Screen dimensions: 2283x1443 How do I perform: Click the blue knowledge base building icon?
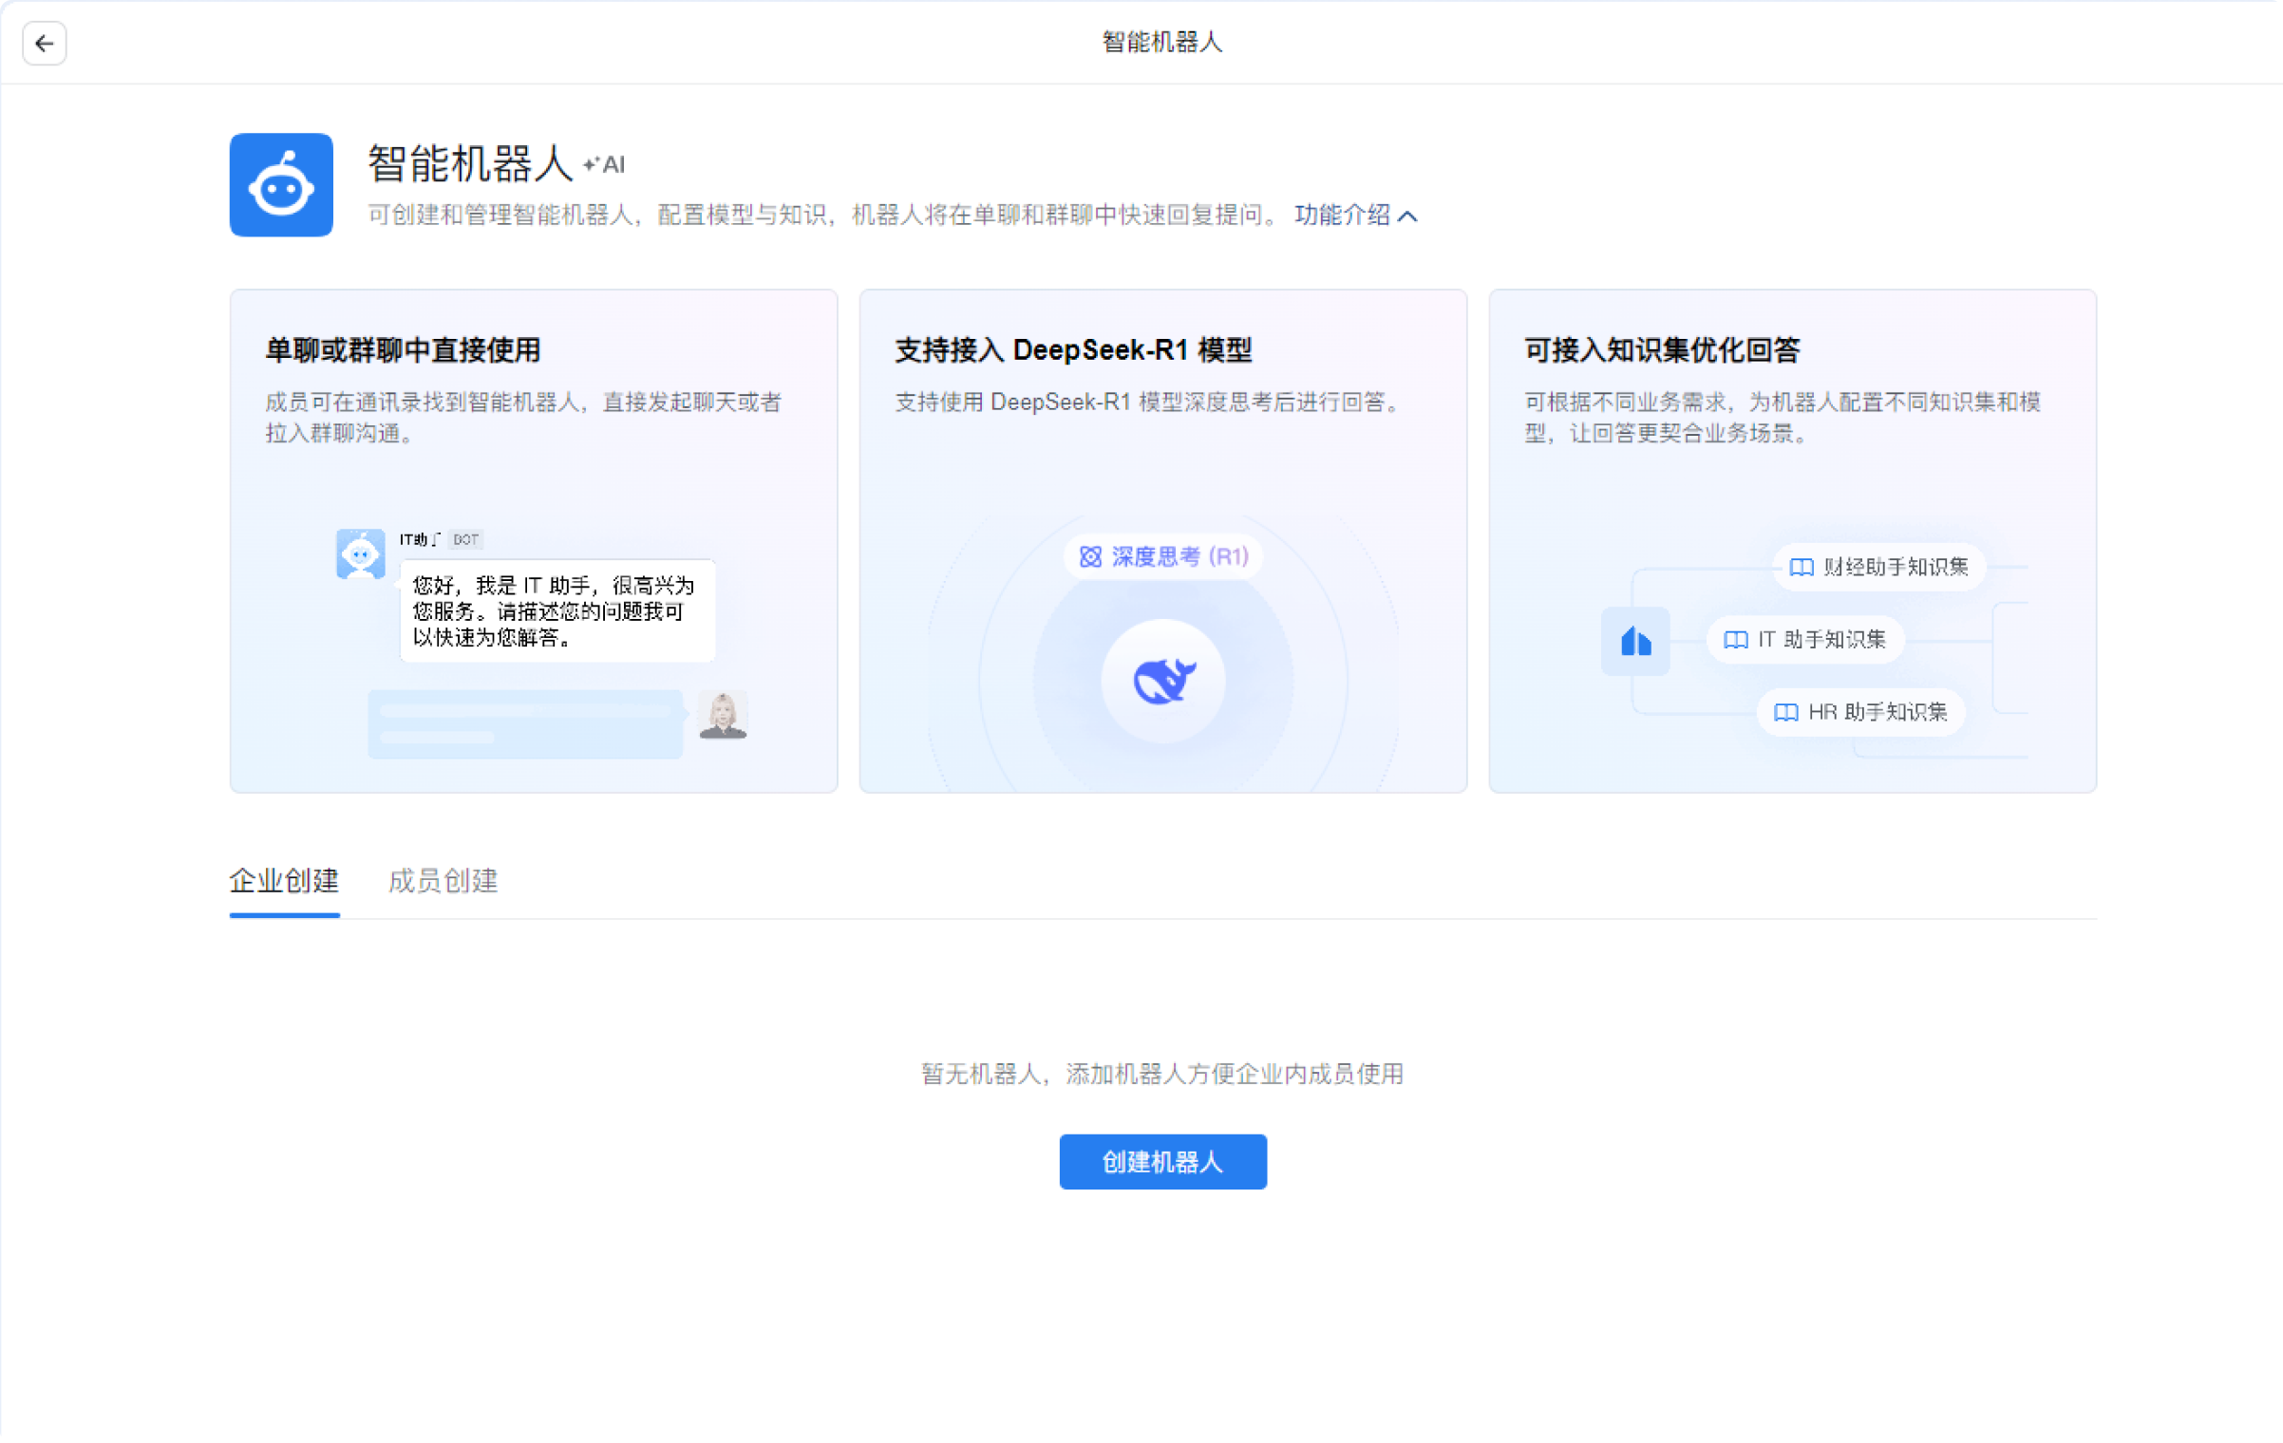(x=1634, y=642)
